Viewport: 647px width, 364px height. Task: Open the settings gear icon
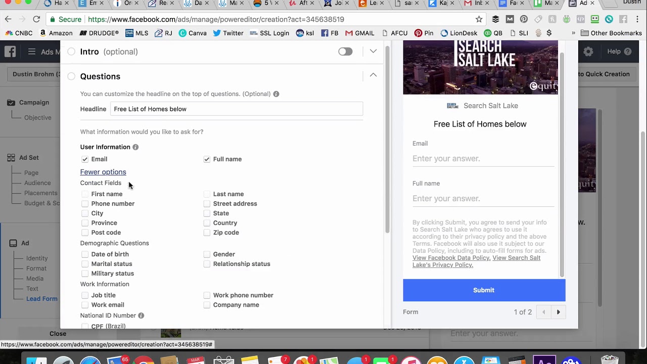tap(588, 52)
